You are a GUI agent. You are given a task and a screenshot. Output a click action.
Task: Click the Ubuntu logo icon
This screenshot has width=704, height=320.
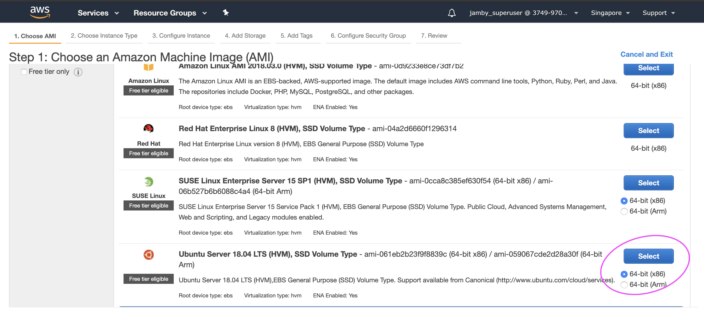click(148, 255)
